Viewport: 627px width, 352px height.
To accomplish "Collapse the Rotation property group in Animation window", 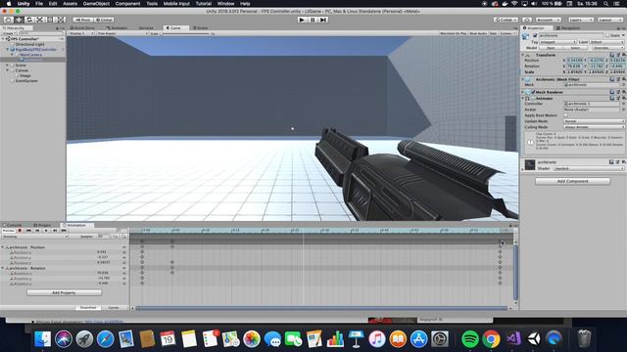I will coord(2,268).
